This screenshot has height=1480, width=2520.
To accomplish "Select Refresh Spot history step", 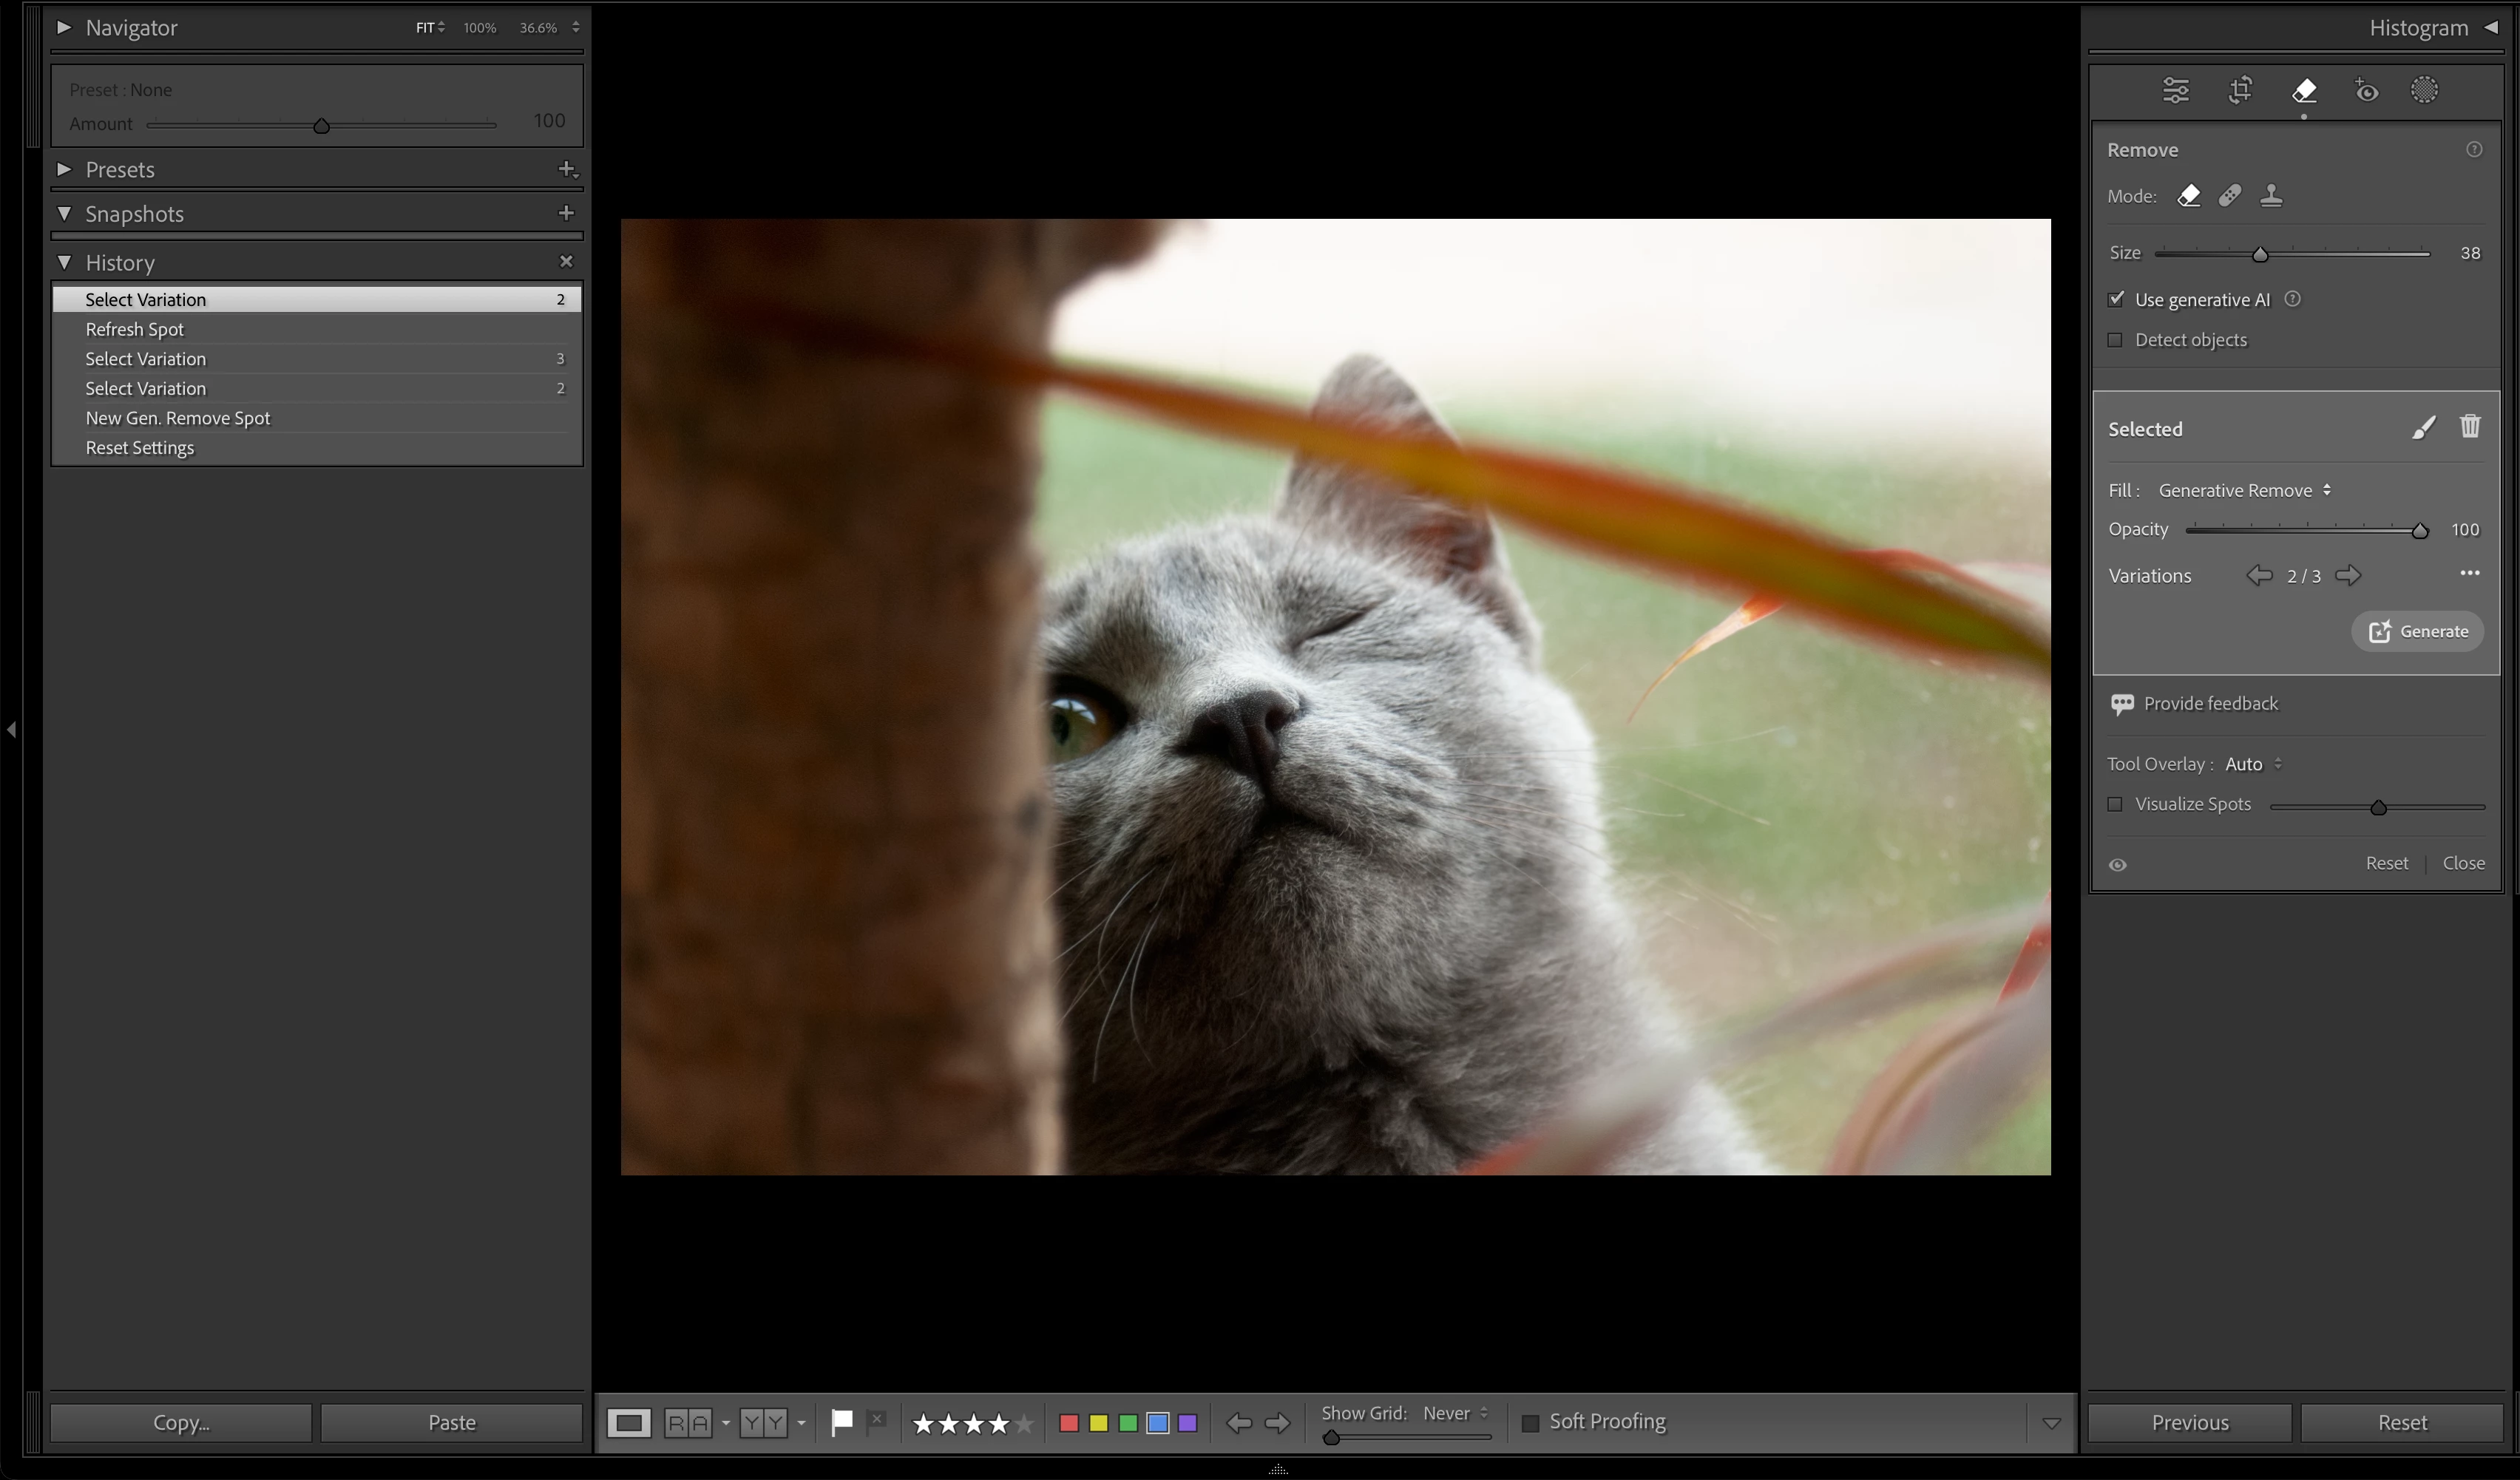I will point(135,329).
